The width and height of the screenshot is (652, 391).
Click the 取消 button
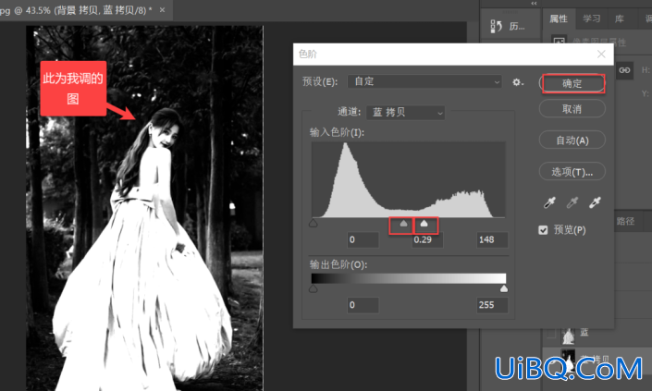click(572, 109)
